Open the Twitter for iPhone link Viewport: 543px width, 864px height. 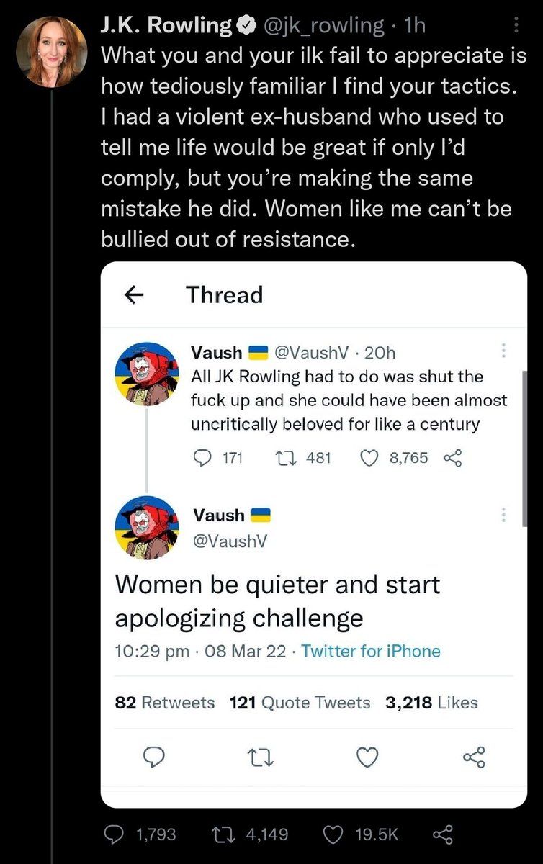tap(371, 652)
